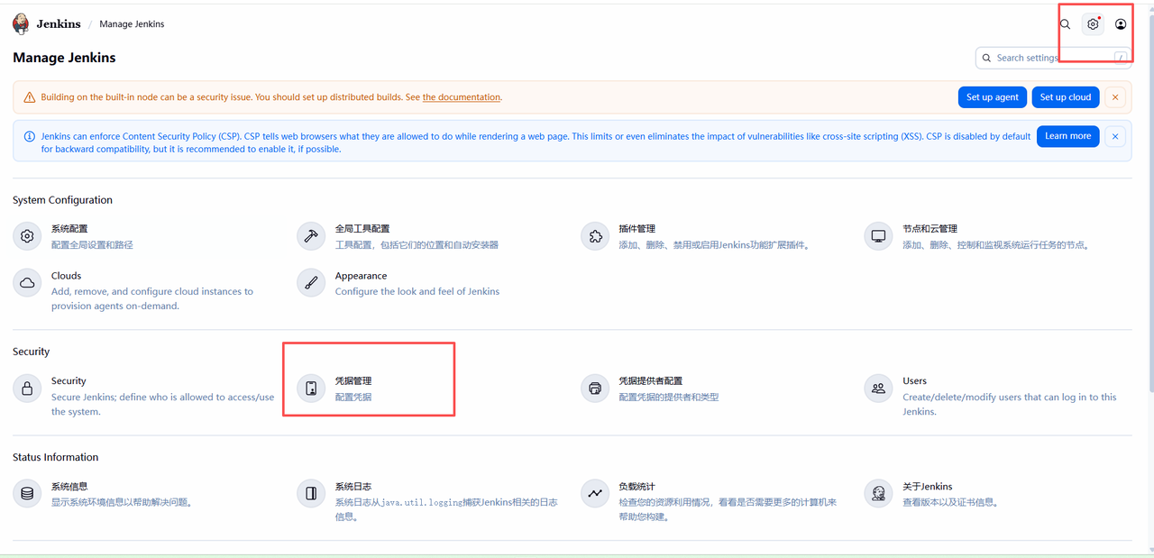Click the Set up cloud button
The image size is (1154, 558).
coord(1066,97)
